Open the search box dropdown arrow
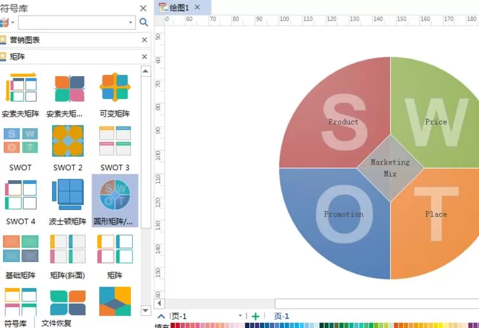479x328 pixels. pos(130,23)
